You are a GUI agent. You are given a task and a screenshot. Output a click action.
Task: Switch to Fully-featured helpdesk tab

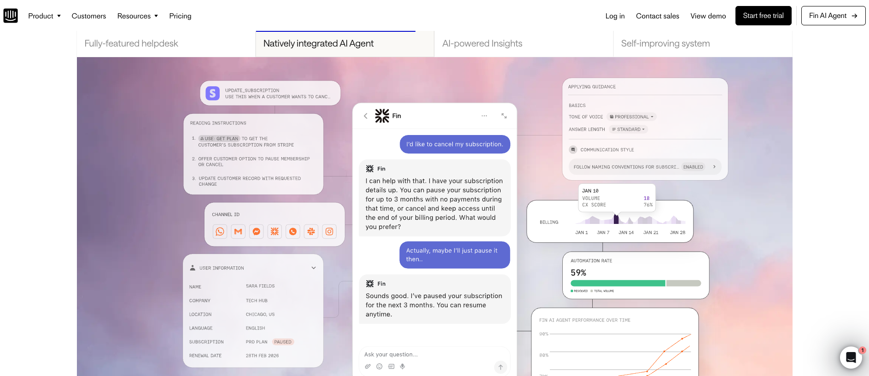[166, 44]
